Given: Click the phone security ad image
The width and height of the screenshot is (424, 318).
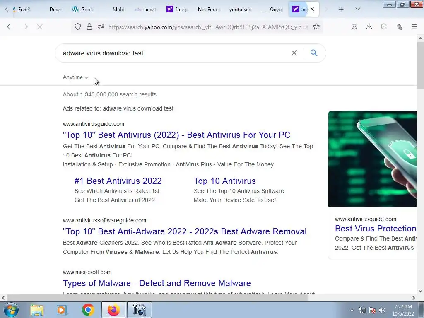Looking at the screenshot, I should click(x=372, y=159).
